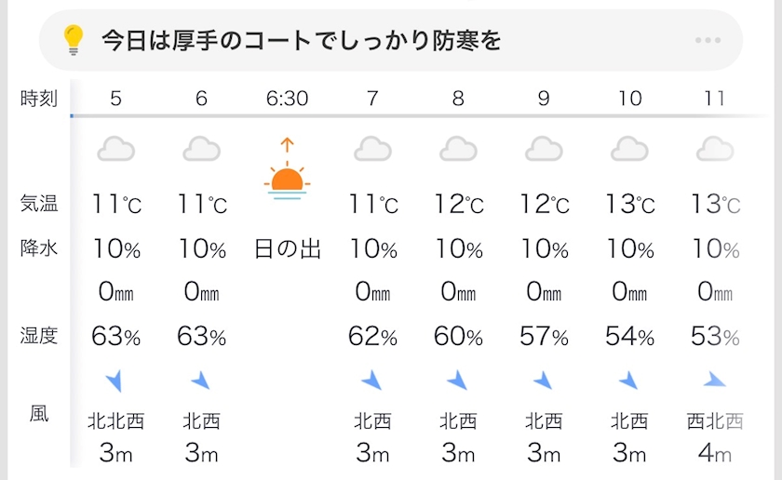Click the 13℃ temperature at 10 o'clock
The width and height of the screenshot is (782, 480).
point(629,204)
